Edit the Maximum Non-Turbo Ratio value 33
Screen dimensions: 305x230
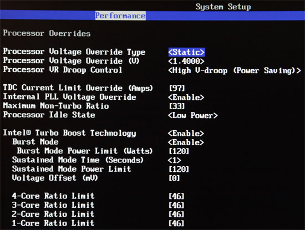[177, 106]
